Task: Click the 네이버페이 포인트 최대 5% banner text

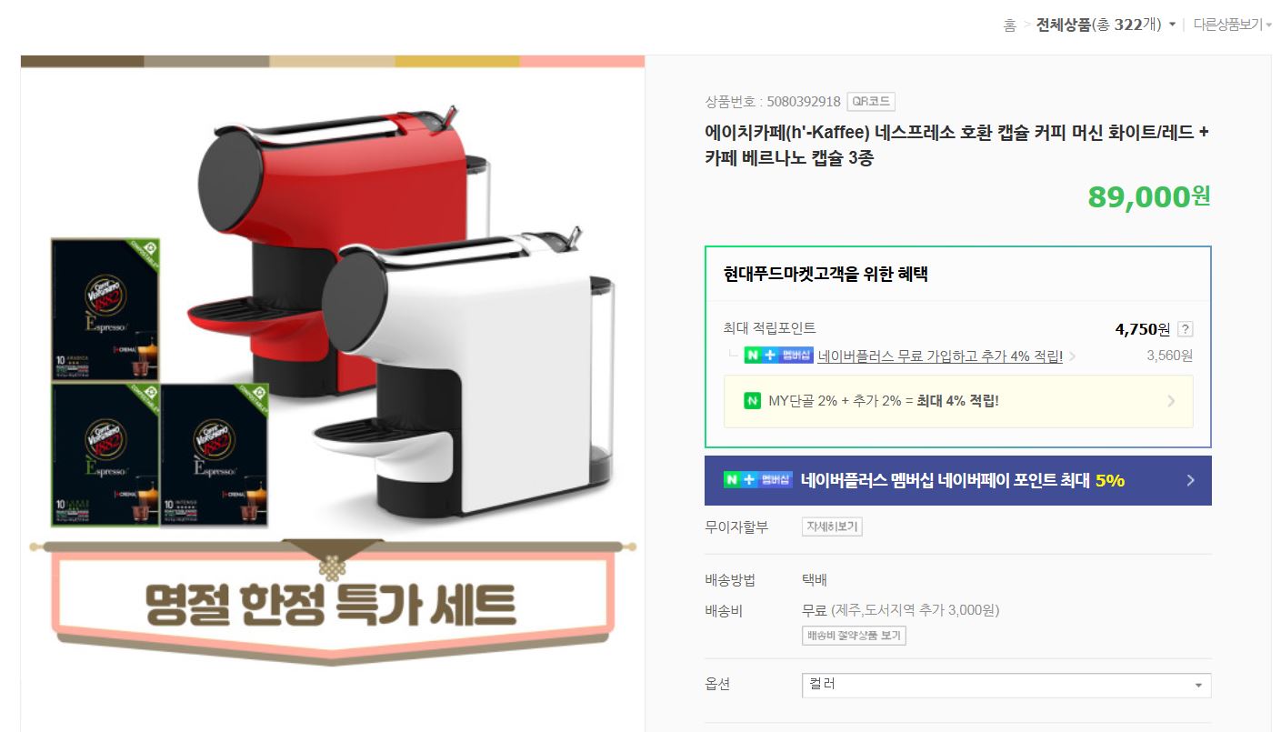Action: point(963,480)
